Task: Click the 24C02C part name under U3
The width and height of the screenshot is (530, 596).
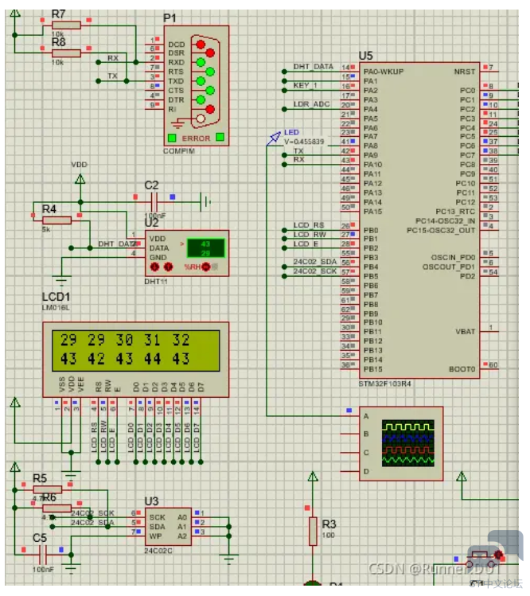Action: (158, 551)
